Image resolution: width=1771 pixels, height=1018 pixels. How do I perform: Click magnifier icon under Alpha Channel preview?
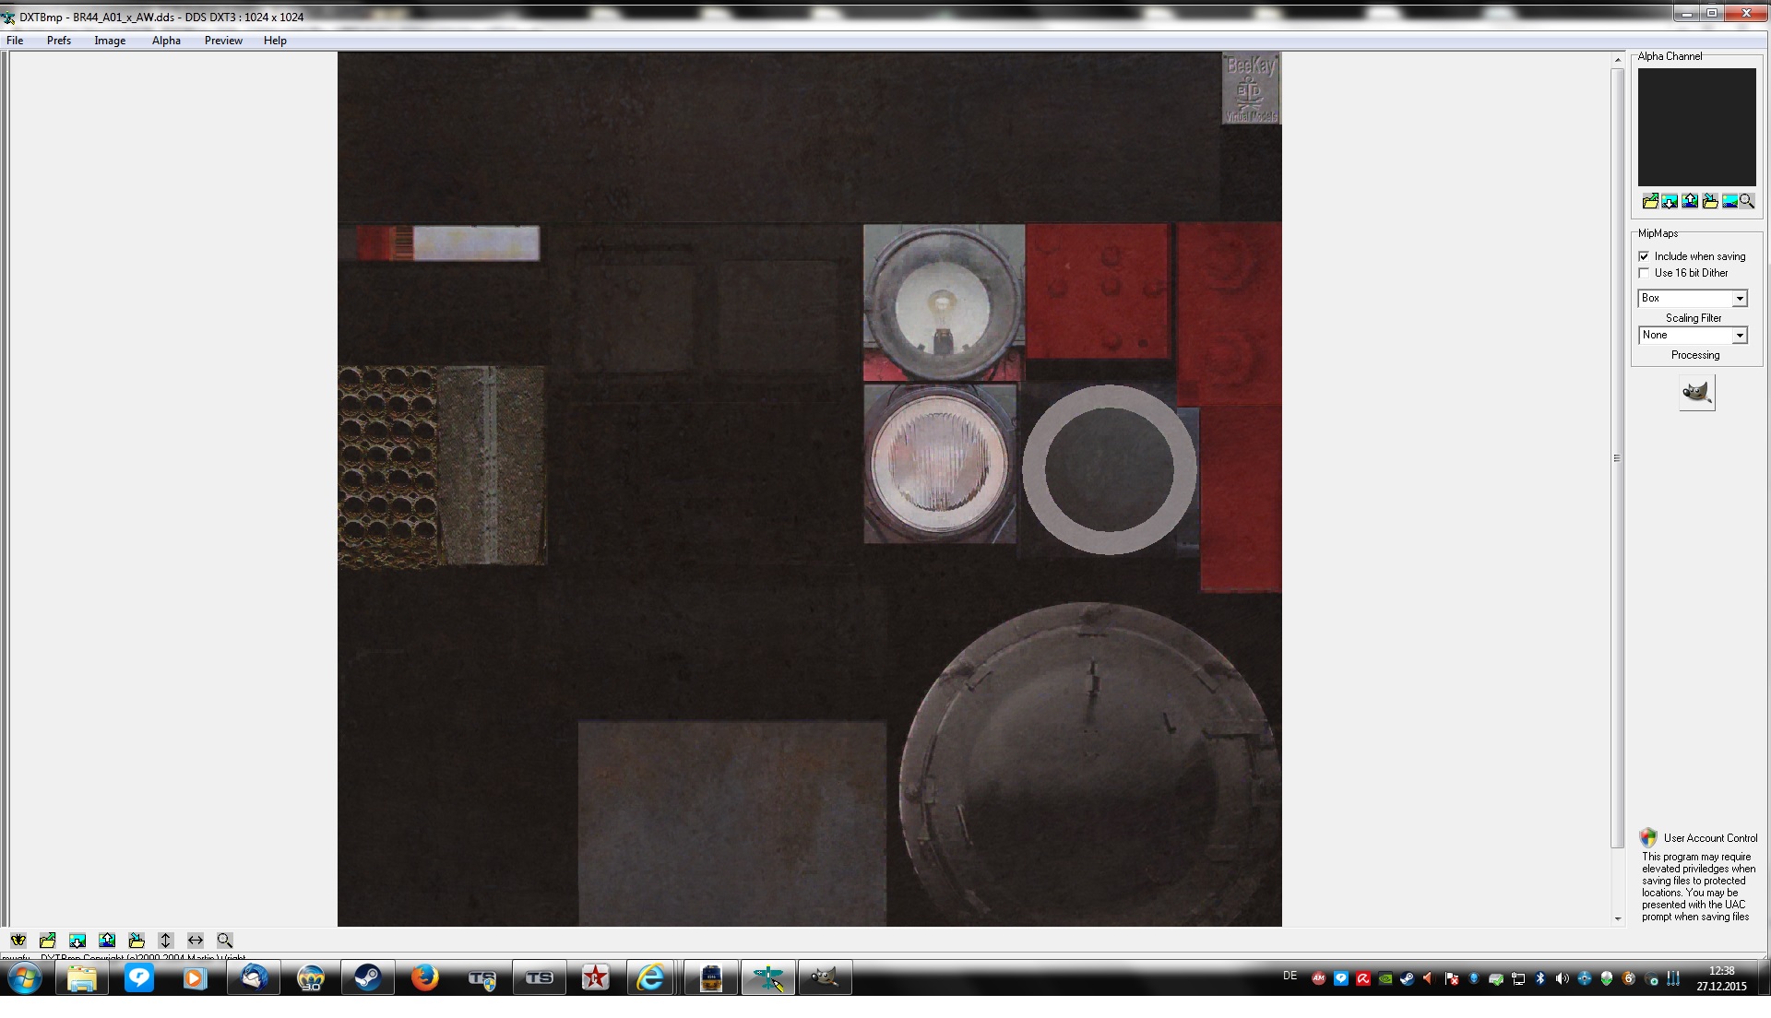point(1747,201)
